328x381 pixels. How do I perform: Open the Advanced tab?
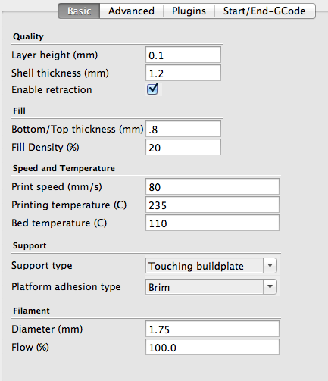point(131,11)
